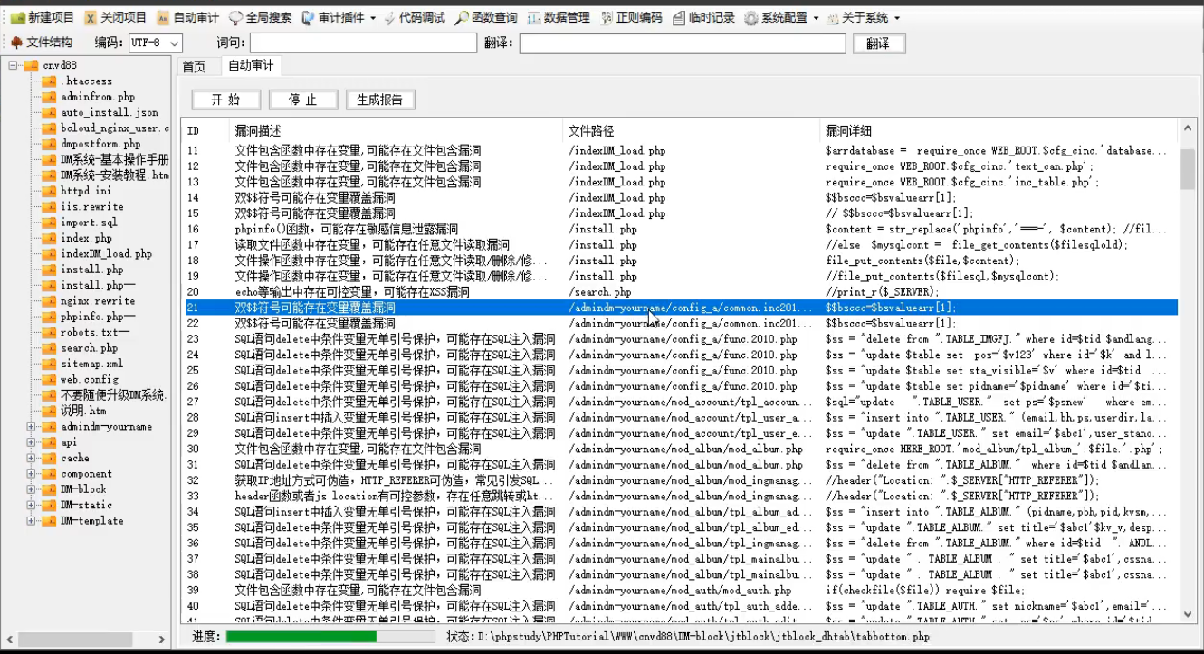Select index.php file icon
1204x654 pixels.
point(49,238)
